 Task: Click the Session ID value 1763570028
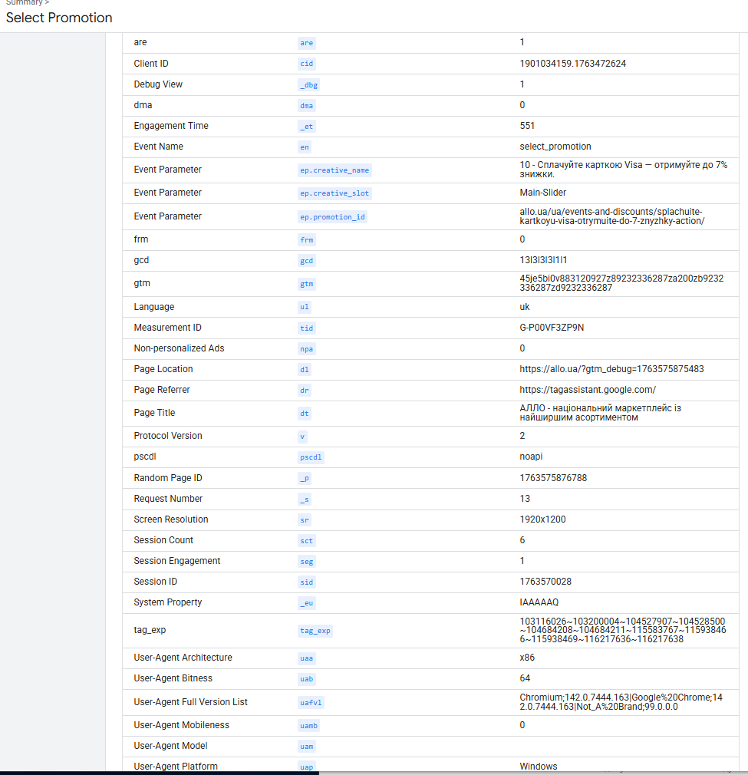pyautogui.click(x=545, y=582)
